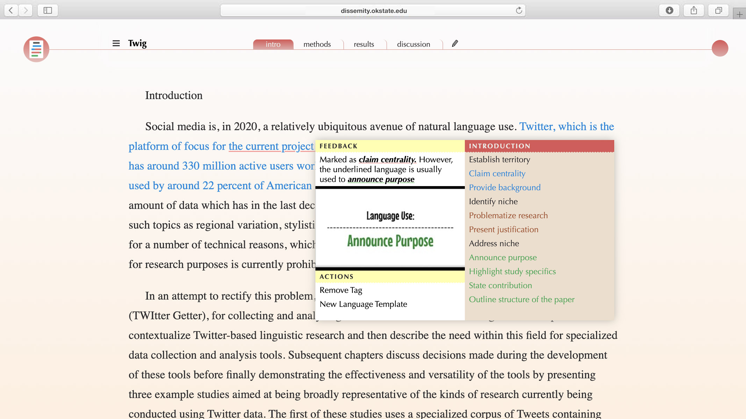Viewport: 746px width, 419px height.
Task: Choose Remove Tag action
Action: [341, 290]
